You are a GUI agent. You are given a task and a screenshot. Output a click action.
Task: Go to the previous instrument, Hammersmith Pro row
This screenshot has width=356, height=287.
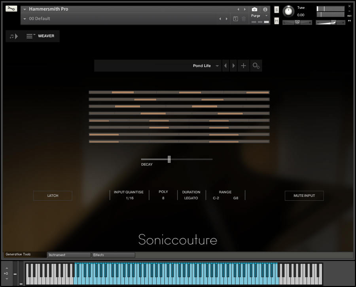(238, 10)
